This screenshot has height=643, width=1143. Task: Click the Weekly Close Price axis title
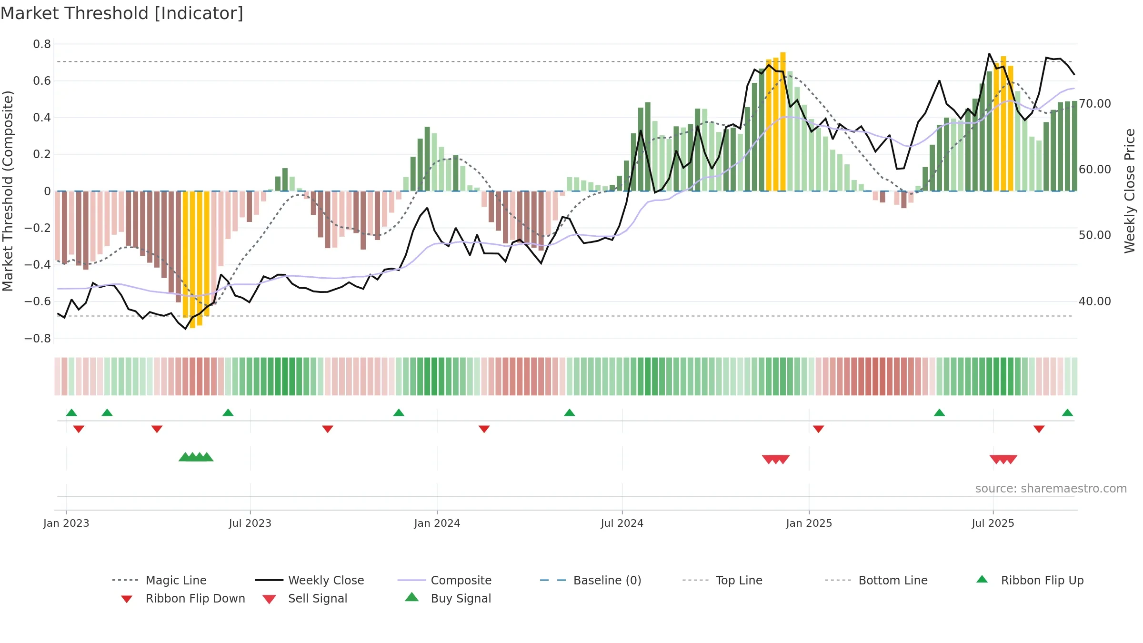pyautogui.click(x=1130, y=191)
